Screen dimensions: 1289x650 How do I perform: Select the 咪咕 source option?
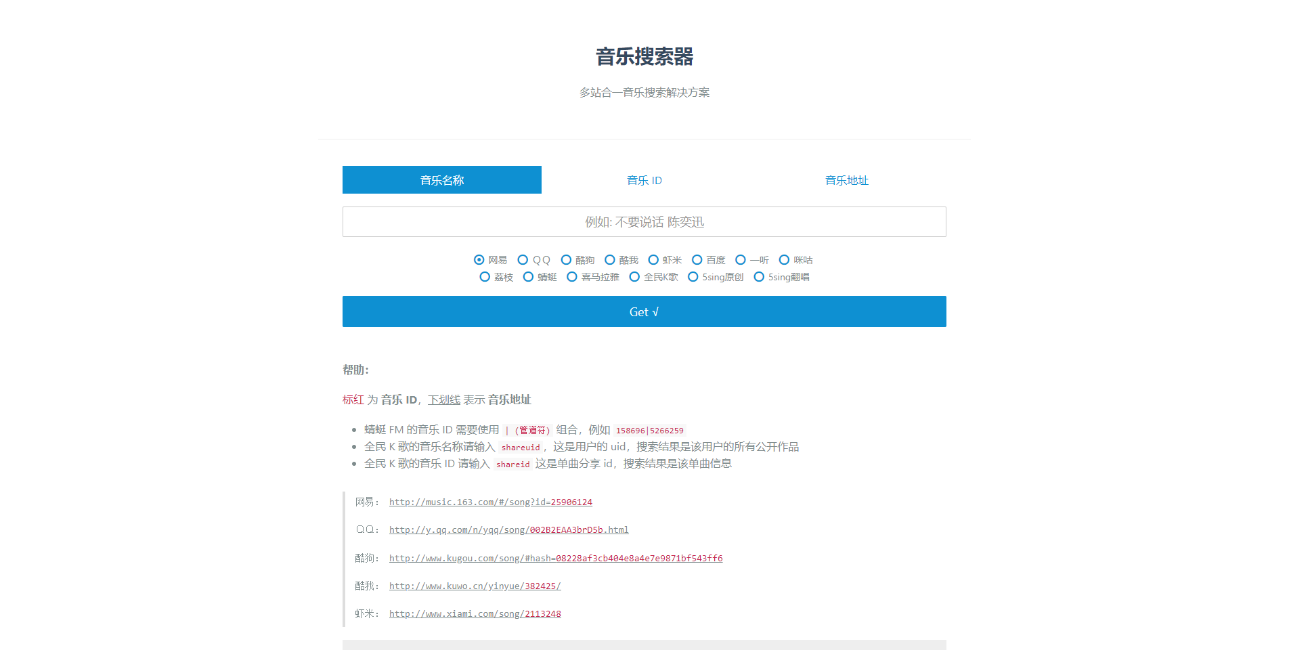pyautogui.click(x=784, y=260)
